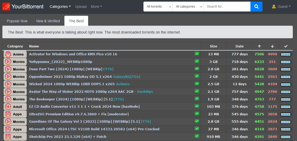The image size is (297, 141).
Task: Click Movies category icon in Wicked 2024 row
Action: [x=8, y=84]
